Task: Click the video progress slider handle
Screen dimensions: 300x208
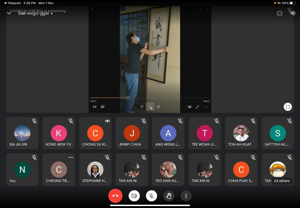Action: [x=128, y=98]
